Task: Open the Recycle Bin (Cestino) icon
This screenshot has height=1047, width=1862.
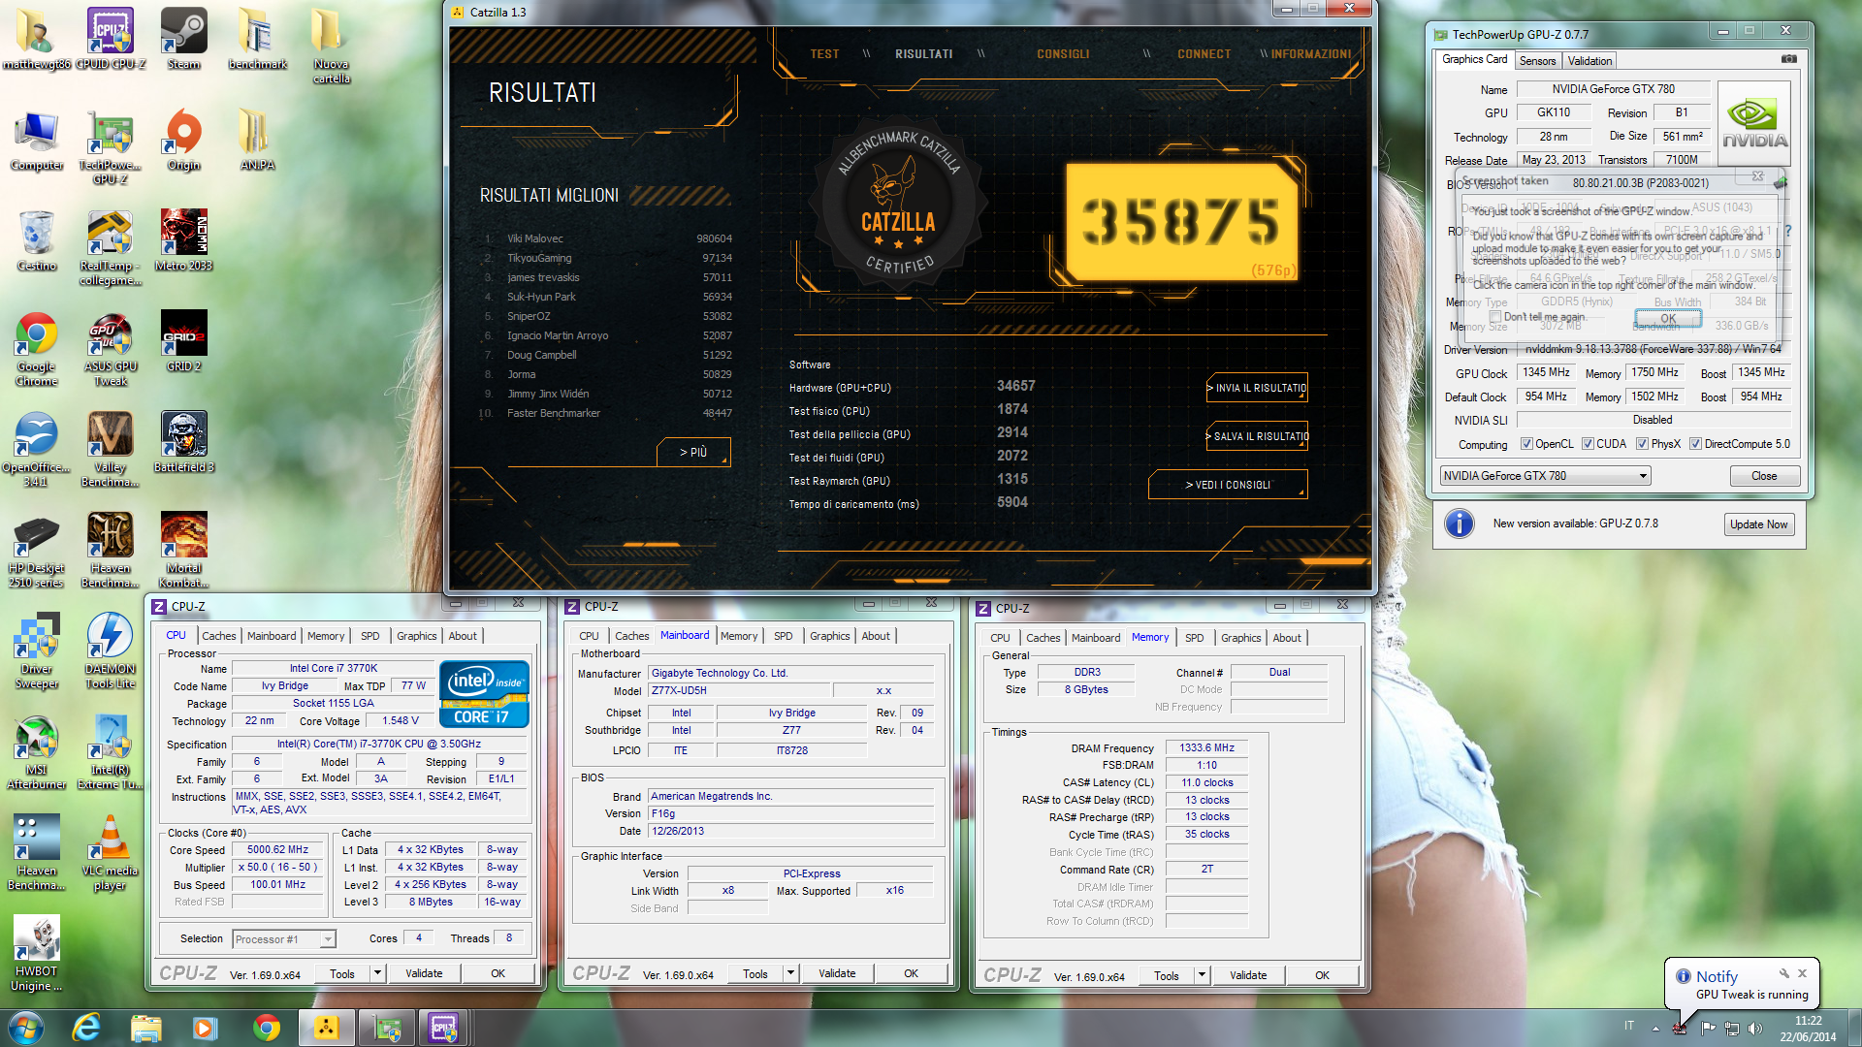Action: (37, 240)
